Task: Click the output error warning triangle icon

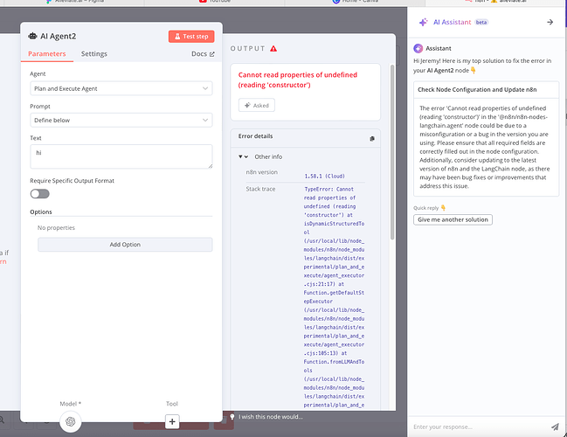Action: point(273,48)
